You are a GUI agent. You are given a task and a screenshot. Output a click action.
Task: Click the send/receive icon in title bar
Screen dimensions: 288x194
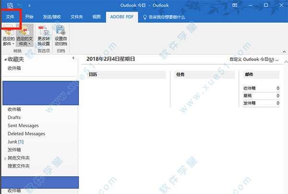tap(10, 5)
